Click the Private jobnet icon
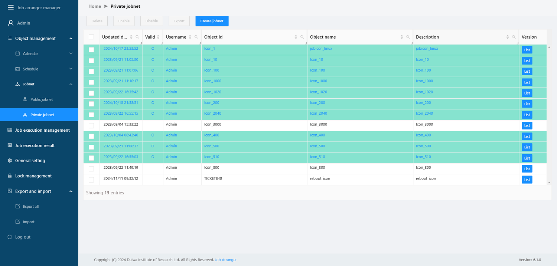Screen dimensions: 557x266 click(x=25, y=115)
